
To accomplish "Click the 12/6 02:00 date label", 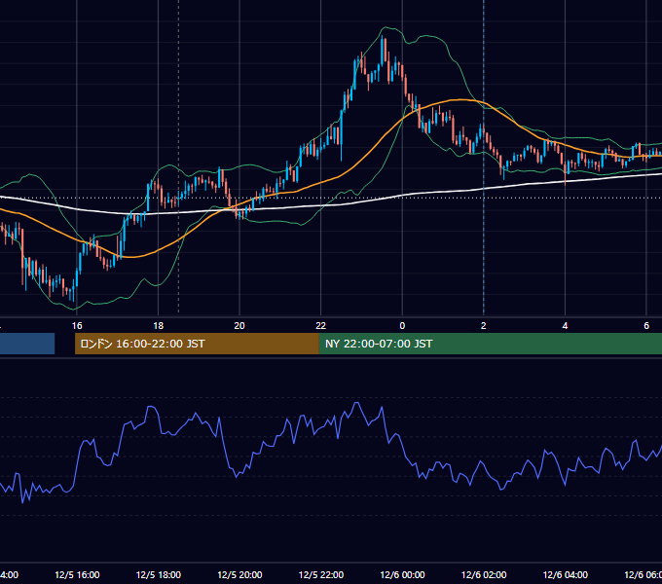I will click(x=484, y=574).
